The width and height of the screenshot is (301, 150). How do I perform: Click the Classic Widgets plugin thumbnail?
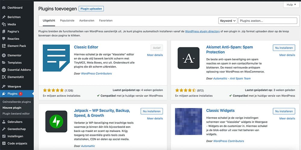[188, 121]
